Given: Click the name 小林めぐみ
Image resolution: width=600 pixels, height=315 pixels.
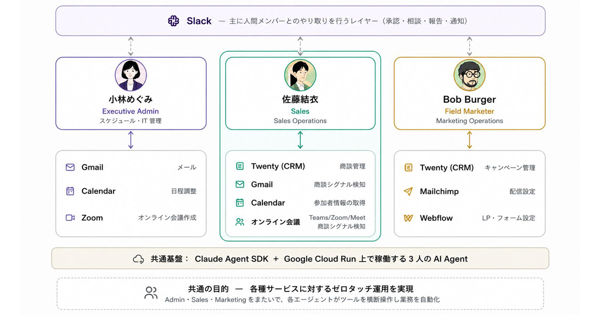Looking at the screenshot, I should [130, 99].
